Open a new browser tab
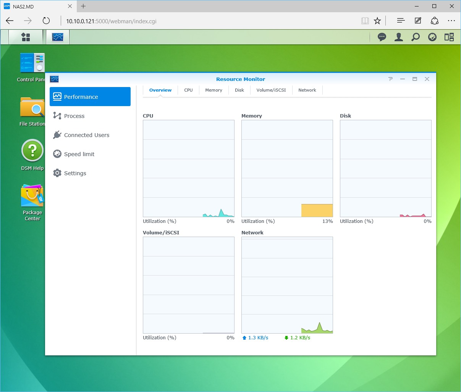 click(83, 6)
